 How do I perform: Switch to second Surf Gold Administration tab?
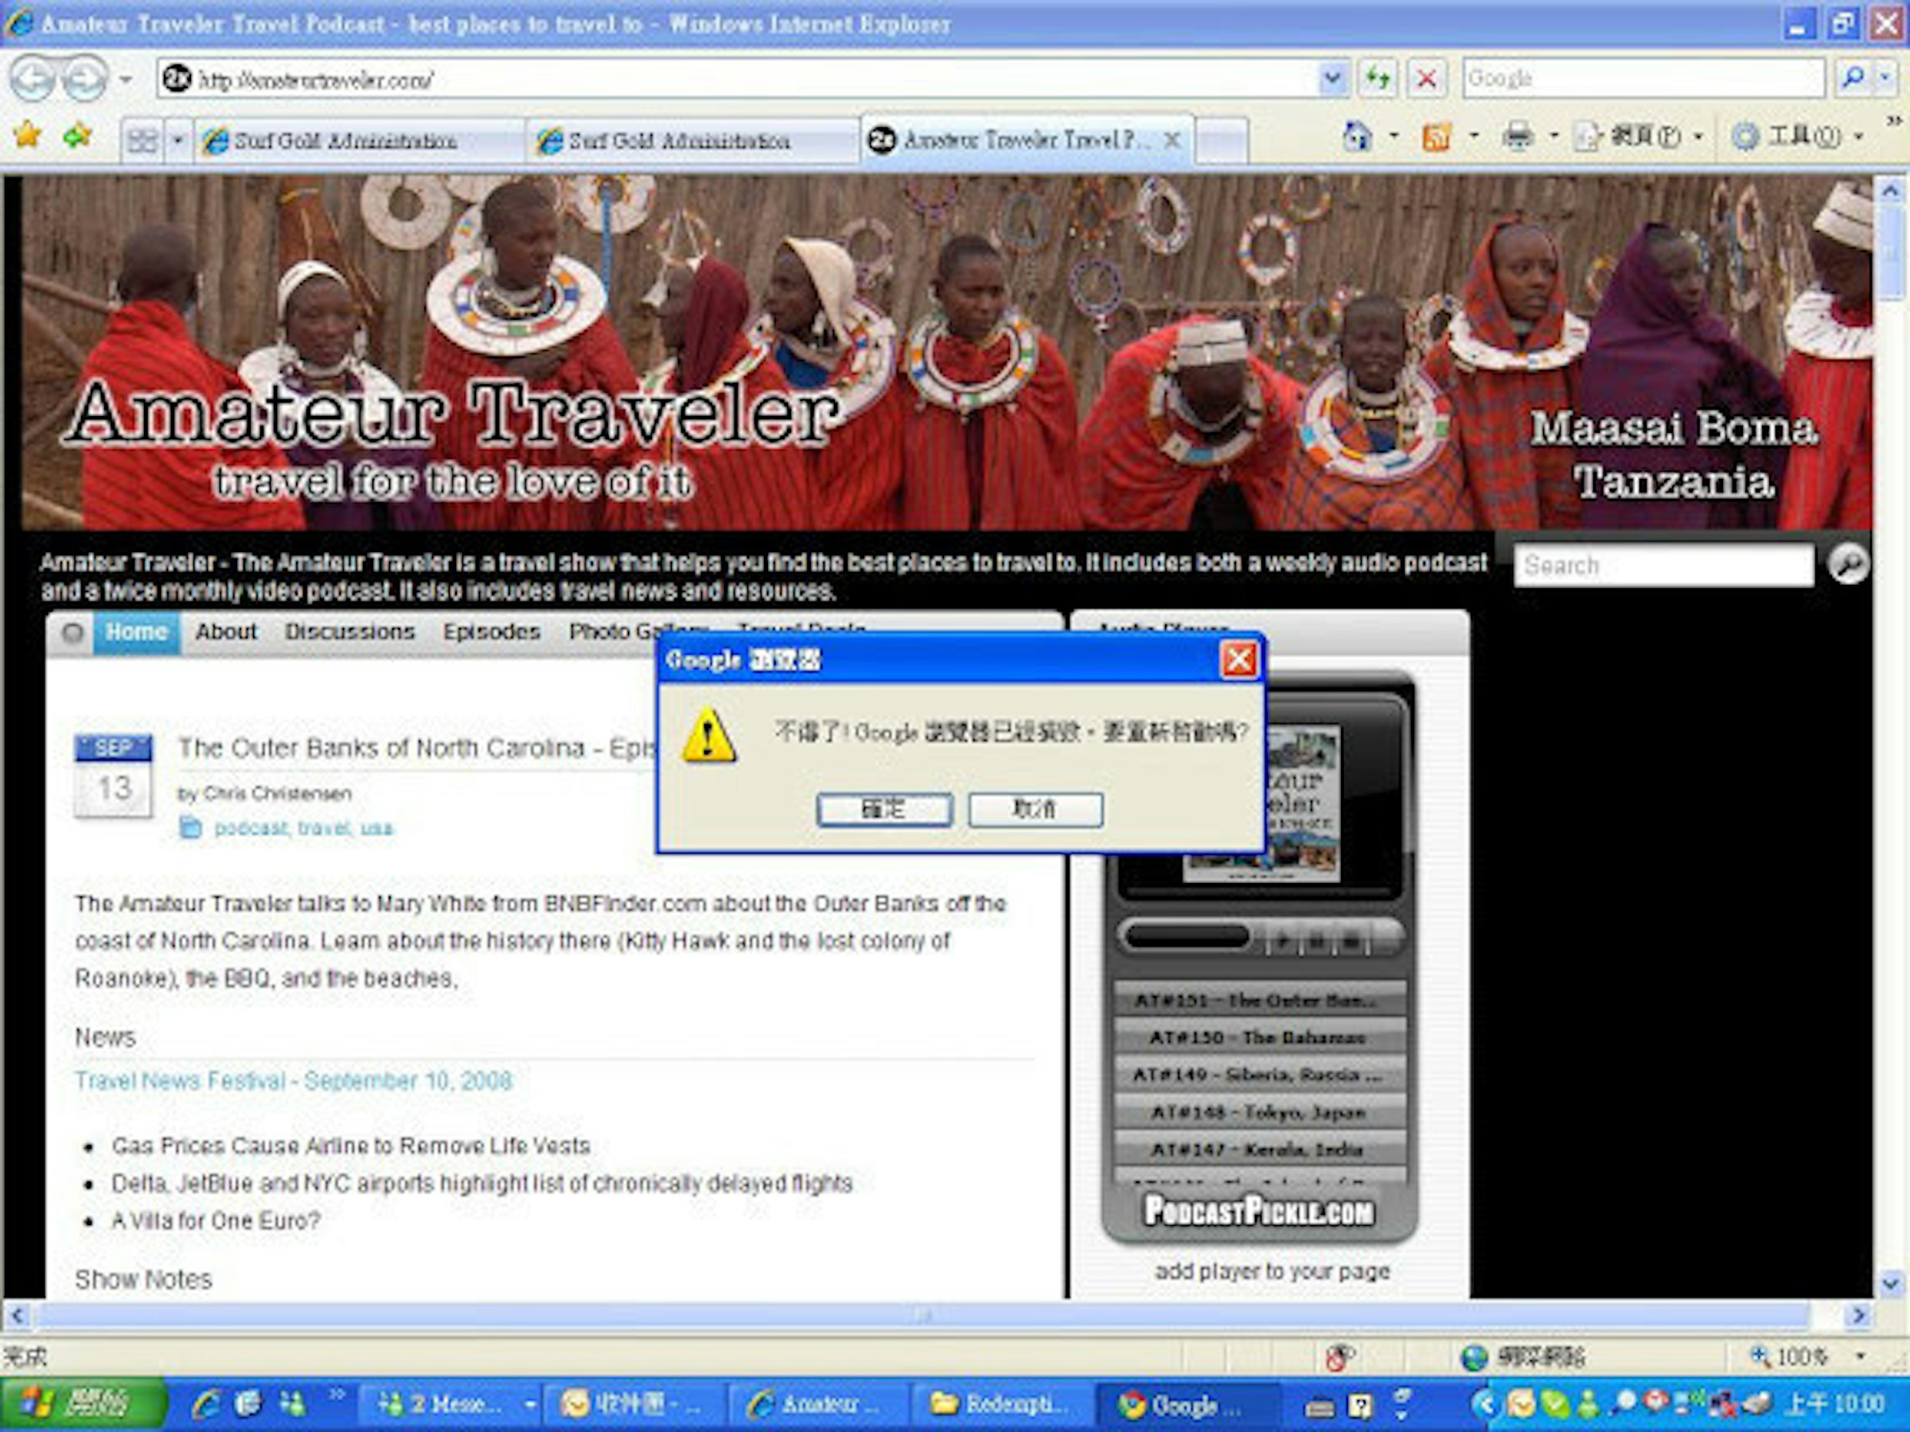pyautogui.click(x=692, y=141)
